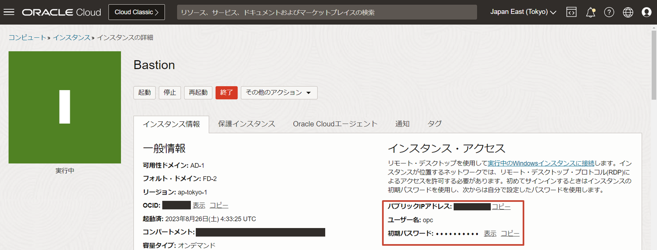Click the 実行中 status label
This screenshot has width=657, height=250.
pyautogui.click(x=65, y=171)
